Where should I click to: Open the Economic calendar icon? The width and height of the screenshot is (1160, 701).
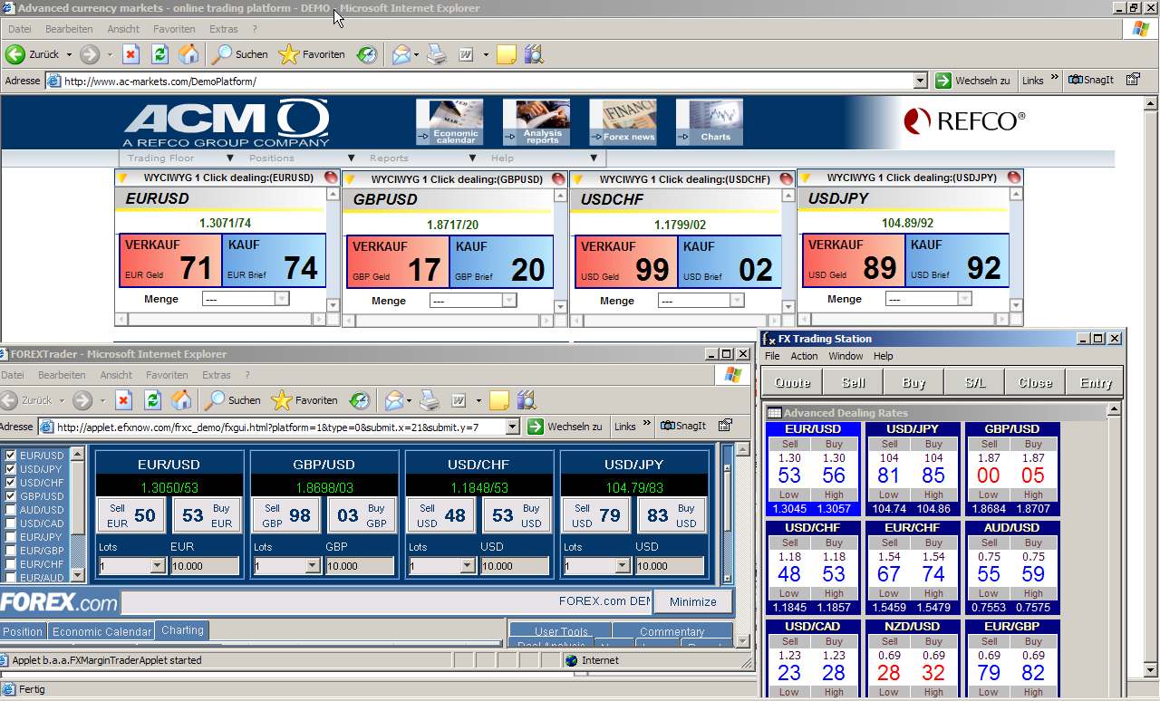pyautogui.click(x=449, y=121)
